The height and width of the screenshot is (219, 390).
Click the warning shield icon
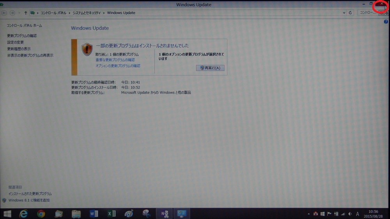(87, 49)
